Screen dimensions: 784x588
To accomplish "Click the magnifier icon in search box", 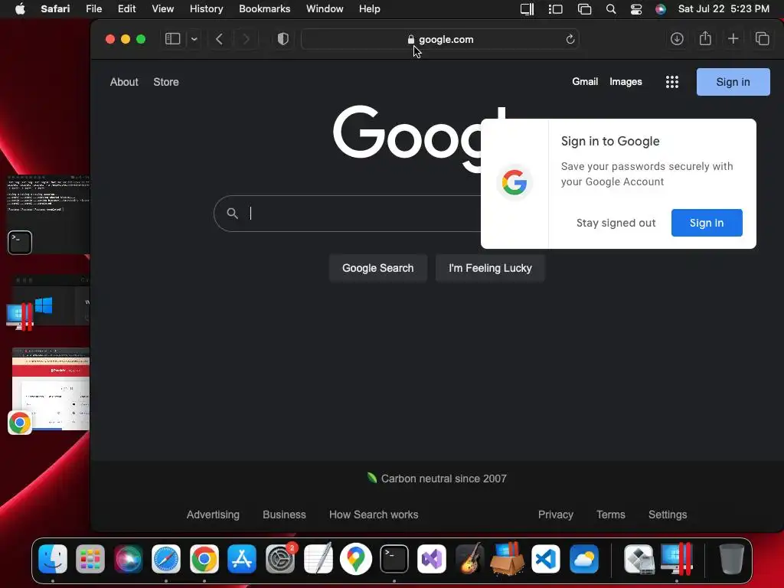I will click(x=232, y=214).
